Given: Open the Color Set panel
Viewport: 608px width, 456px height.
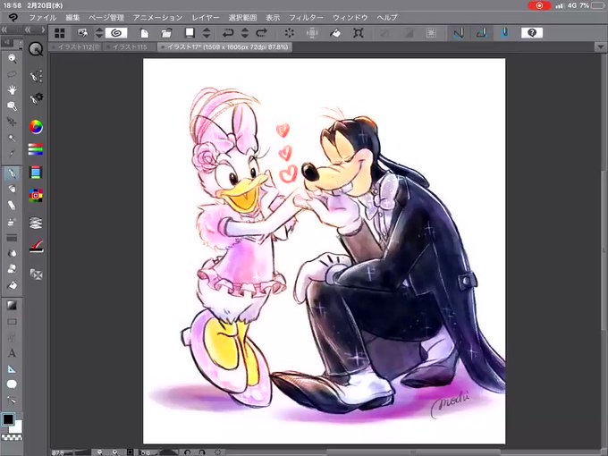Looking at the screenshot, I should 36,195.
